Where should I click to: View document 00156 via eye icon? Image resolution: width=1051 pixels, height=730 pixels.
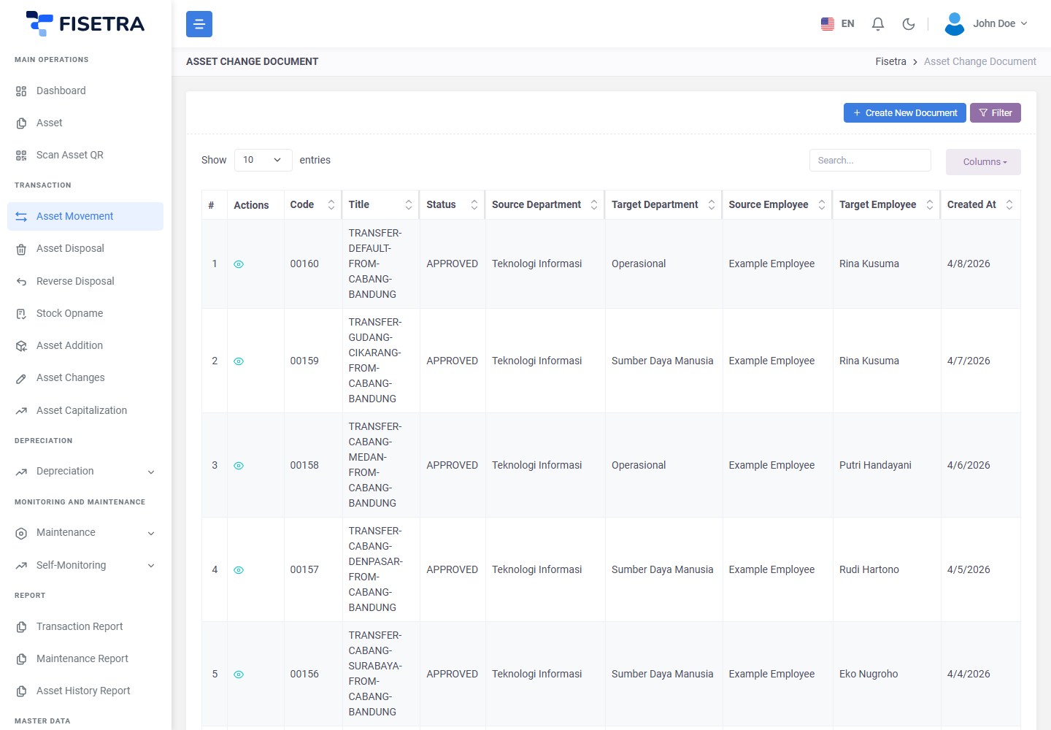coord(239,675)
